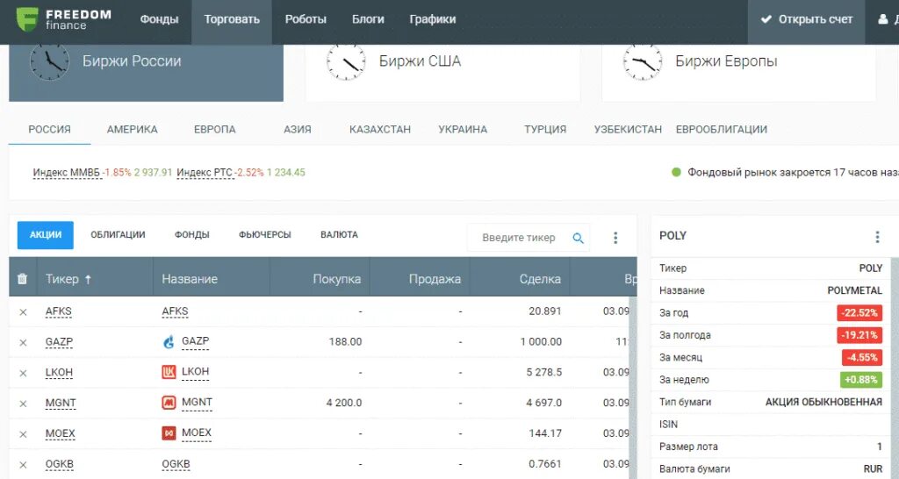Click the Magnit logo icon
899x479 pixels.
click(169, 403)
